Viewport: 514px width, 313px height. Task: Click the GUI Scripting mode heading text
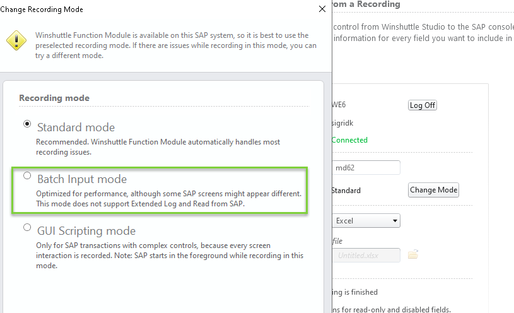(86, 231)
